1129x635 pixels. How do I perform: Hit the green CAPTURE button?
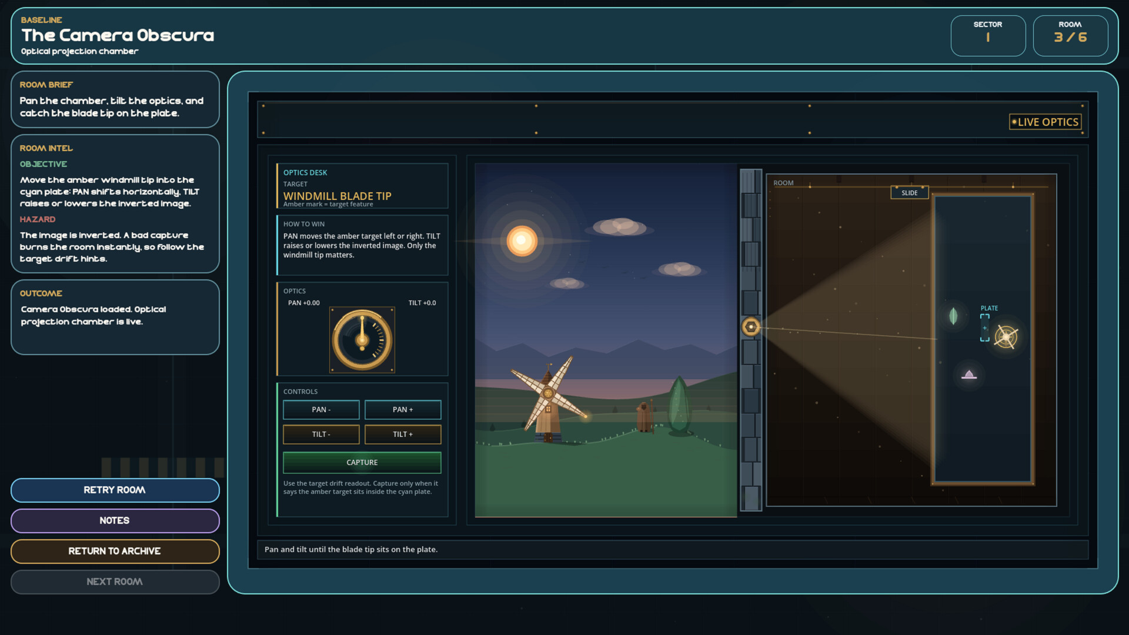362,463
